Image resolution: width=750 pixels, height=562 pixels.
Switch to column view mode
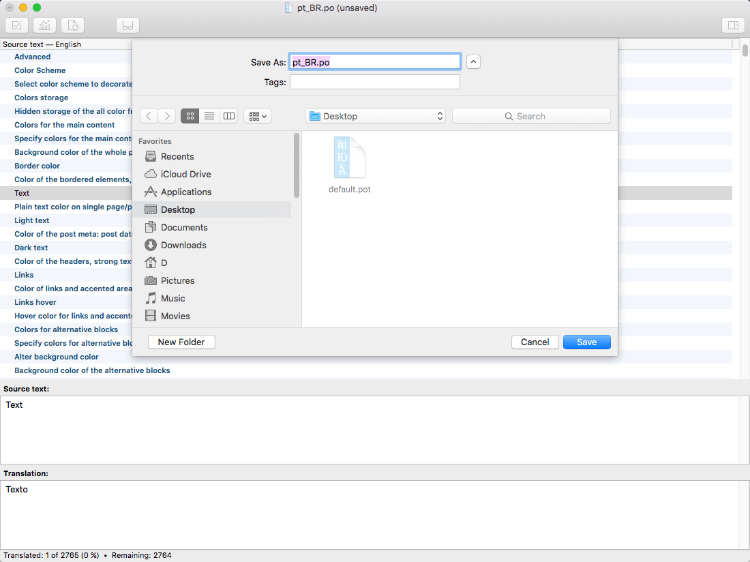(229, 116)
